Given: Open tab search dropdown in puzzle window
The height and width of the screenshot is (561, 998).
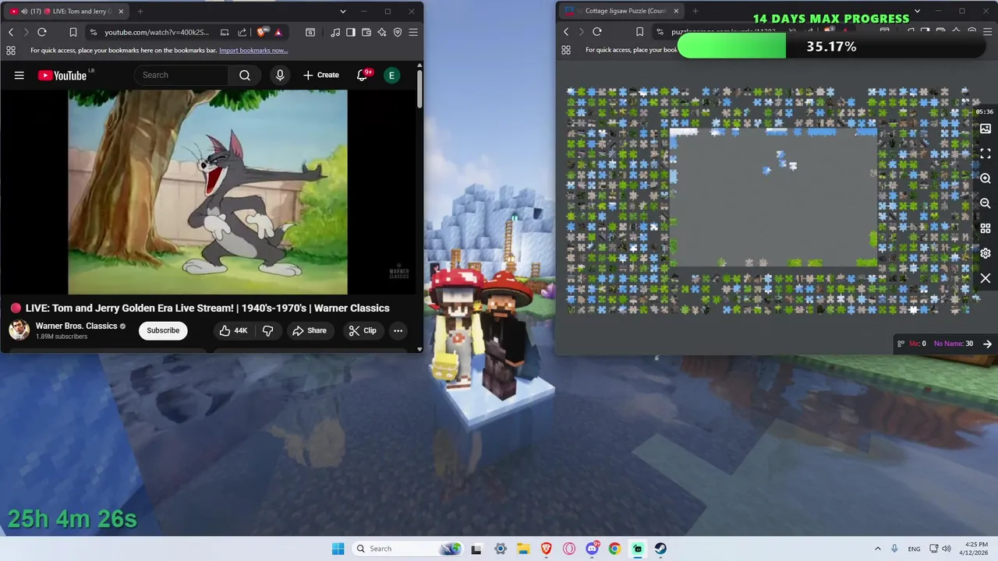Looking at the screenshot, I should pyautogui.click(x=917, y=11).
